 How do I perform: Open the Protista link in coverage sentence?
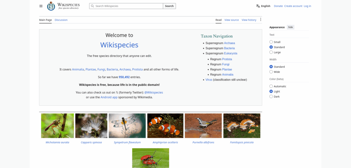137,70
